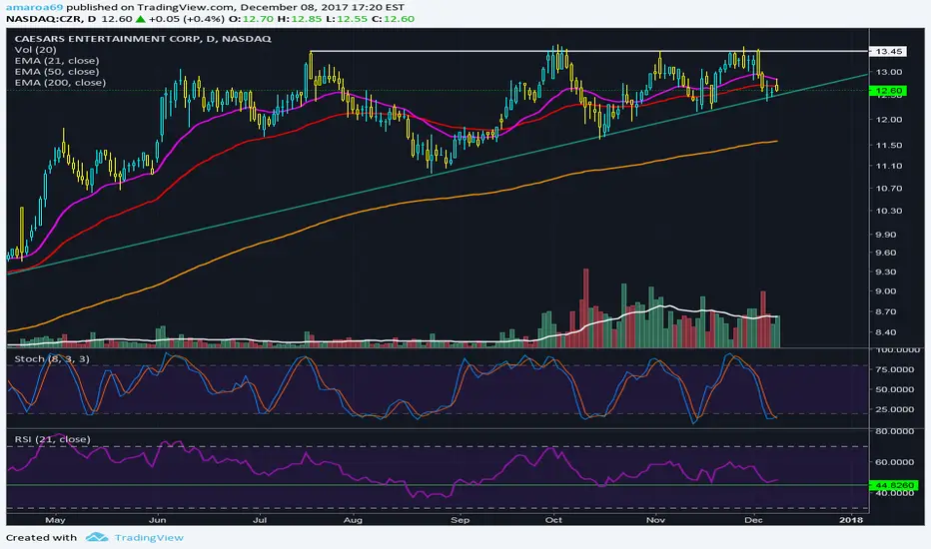Click the 25.0000 stochastic axis label
The height and width of the screenshot is (549, 931).
[x=894, y=409]
